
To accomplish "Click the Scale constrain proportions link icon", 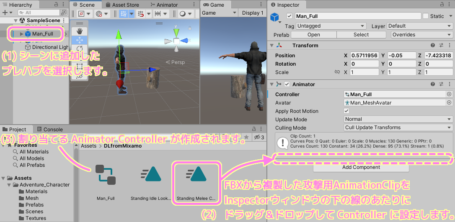I will tap(337, 72).
